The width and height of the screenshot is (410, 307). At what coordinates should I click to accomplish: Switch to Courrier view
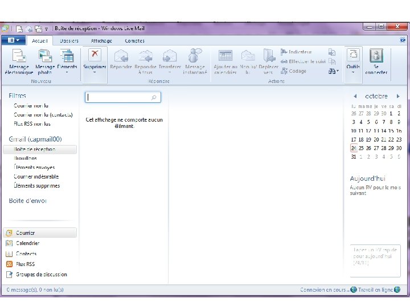40,233
